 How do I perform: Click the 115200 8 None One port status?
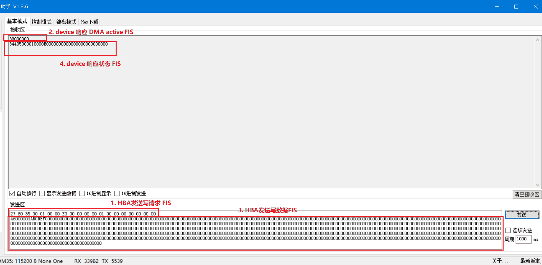[x=39, y=261]
